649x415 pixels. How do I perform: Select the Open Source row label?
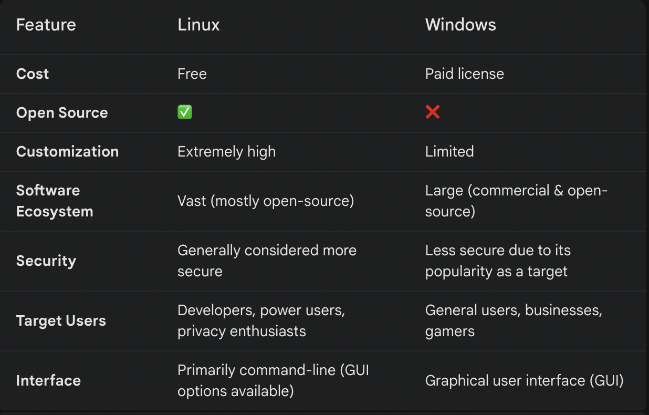point(62,112)
